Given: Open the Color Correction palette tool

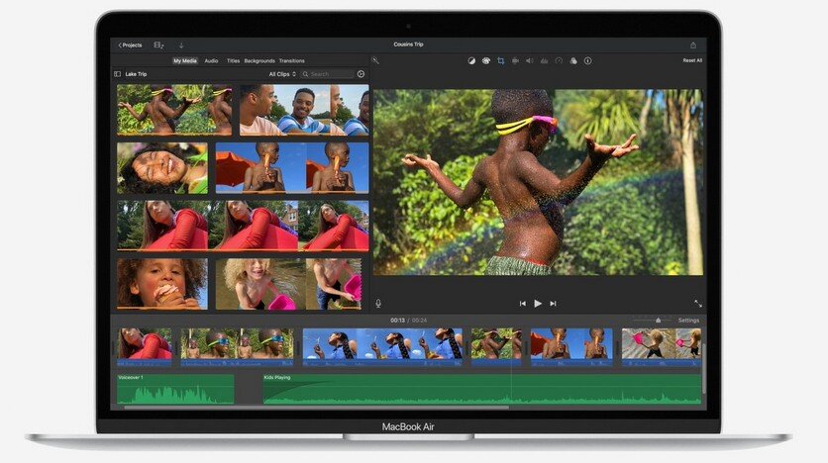Looking at the screenshot, I should (486, 61).
